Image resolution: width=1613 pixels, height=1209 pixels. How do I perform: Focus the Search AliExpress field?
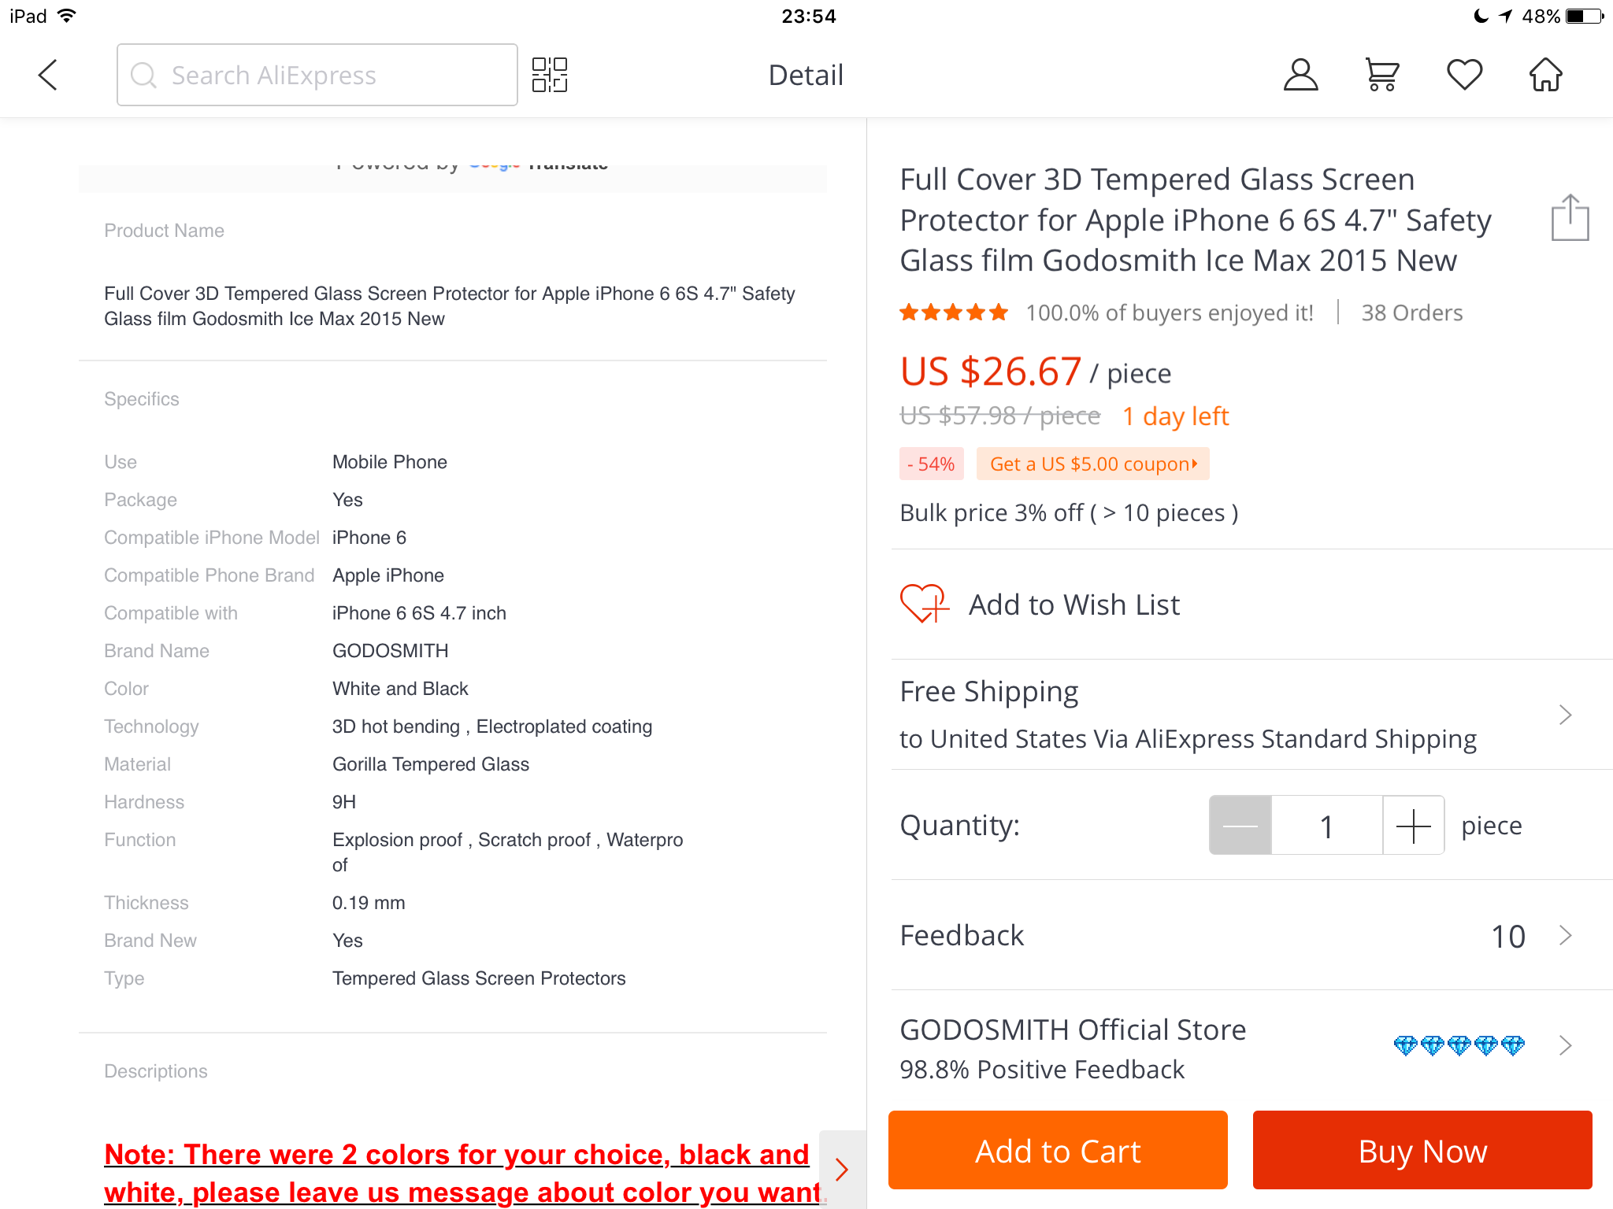click(x=317, y=75)
